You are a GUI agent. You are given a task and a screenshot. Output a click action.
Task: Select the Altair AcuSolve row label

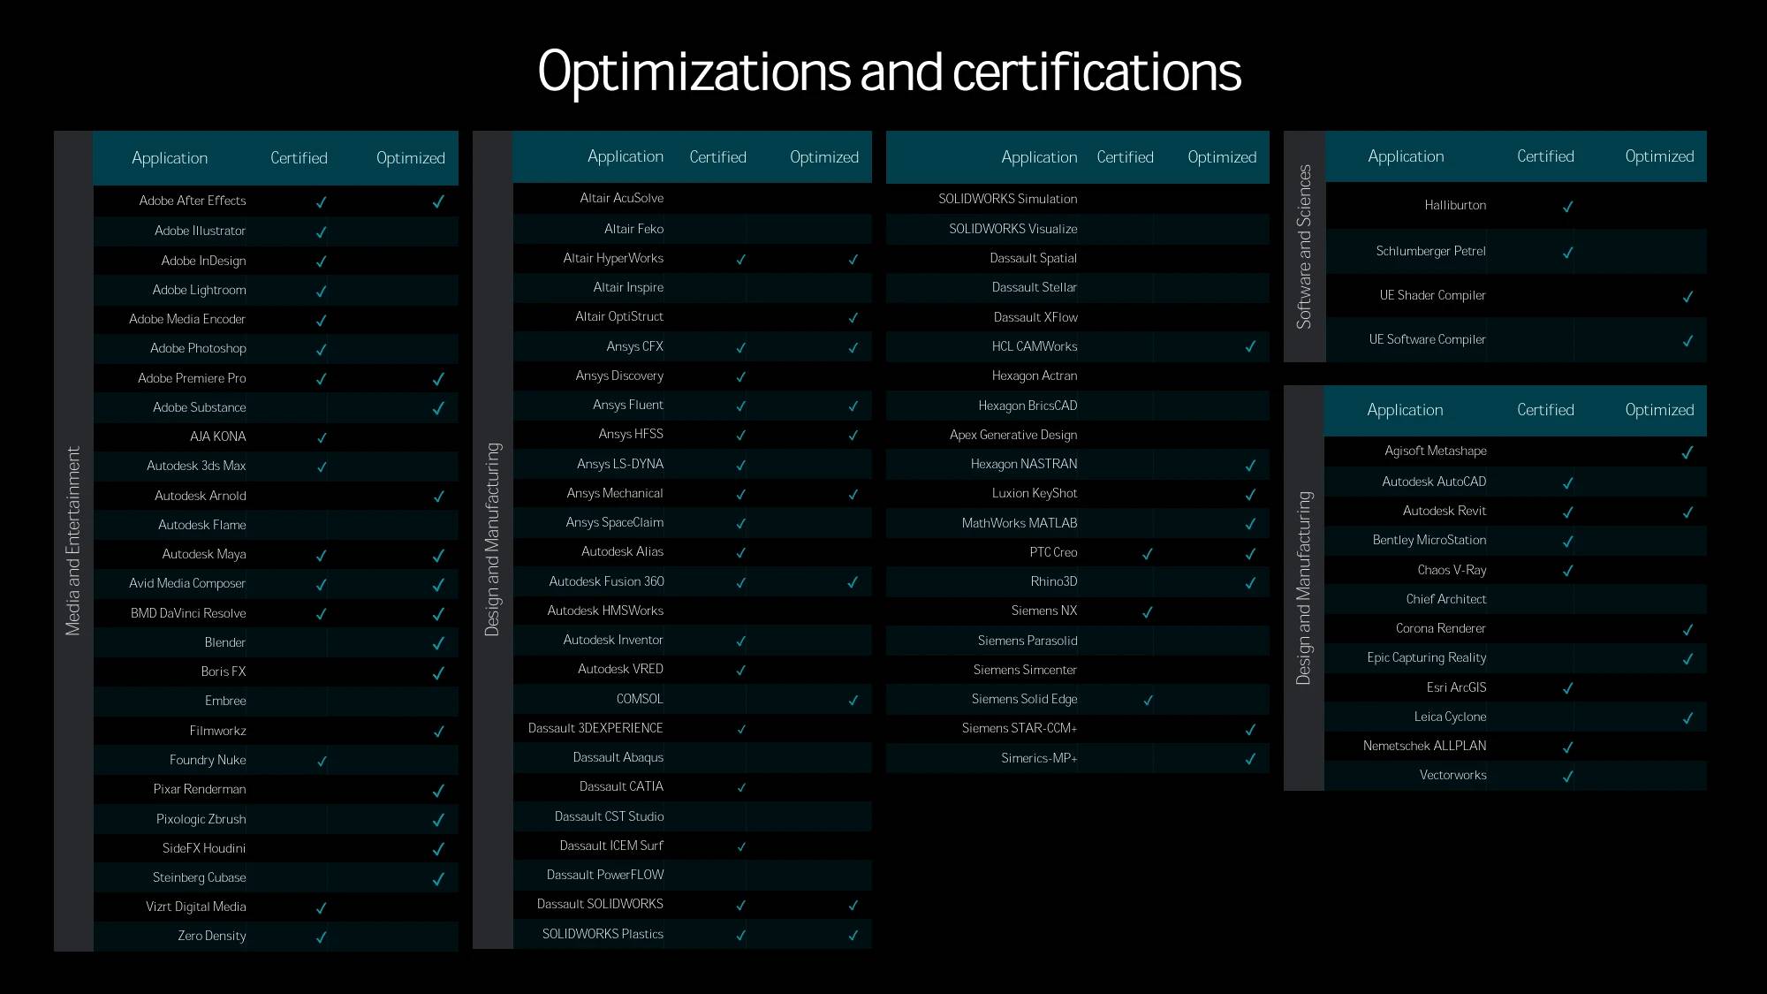point(621,198)
